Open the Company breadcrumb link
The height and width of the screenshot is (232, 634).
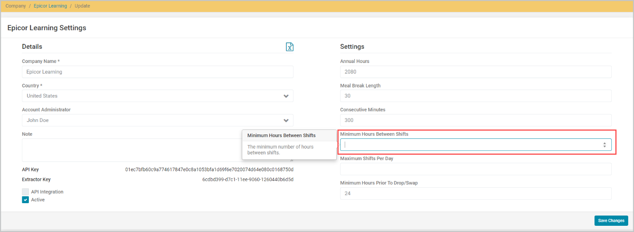(x=16, y=6)
